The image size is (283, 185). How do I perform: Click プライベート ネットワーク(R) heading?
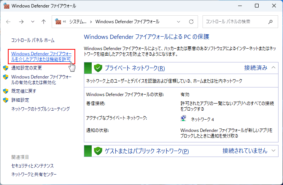click(x=135, y=68)
